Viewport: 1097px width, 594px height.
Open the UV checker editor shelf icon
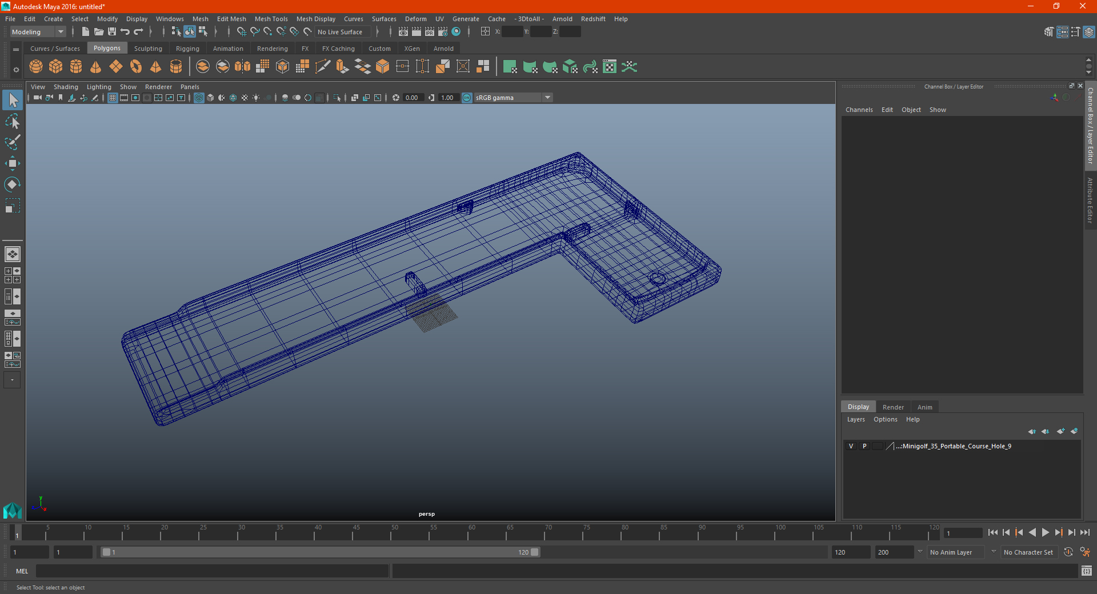tap(610, 67)
